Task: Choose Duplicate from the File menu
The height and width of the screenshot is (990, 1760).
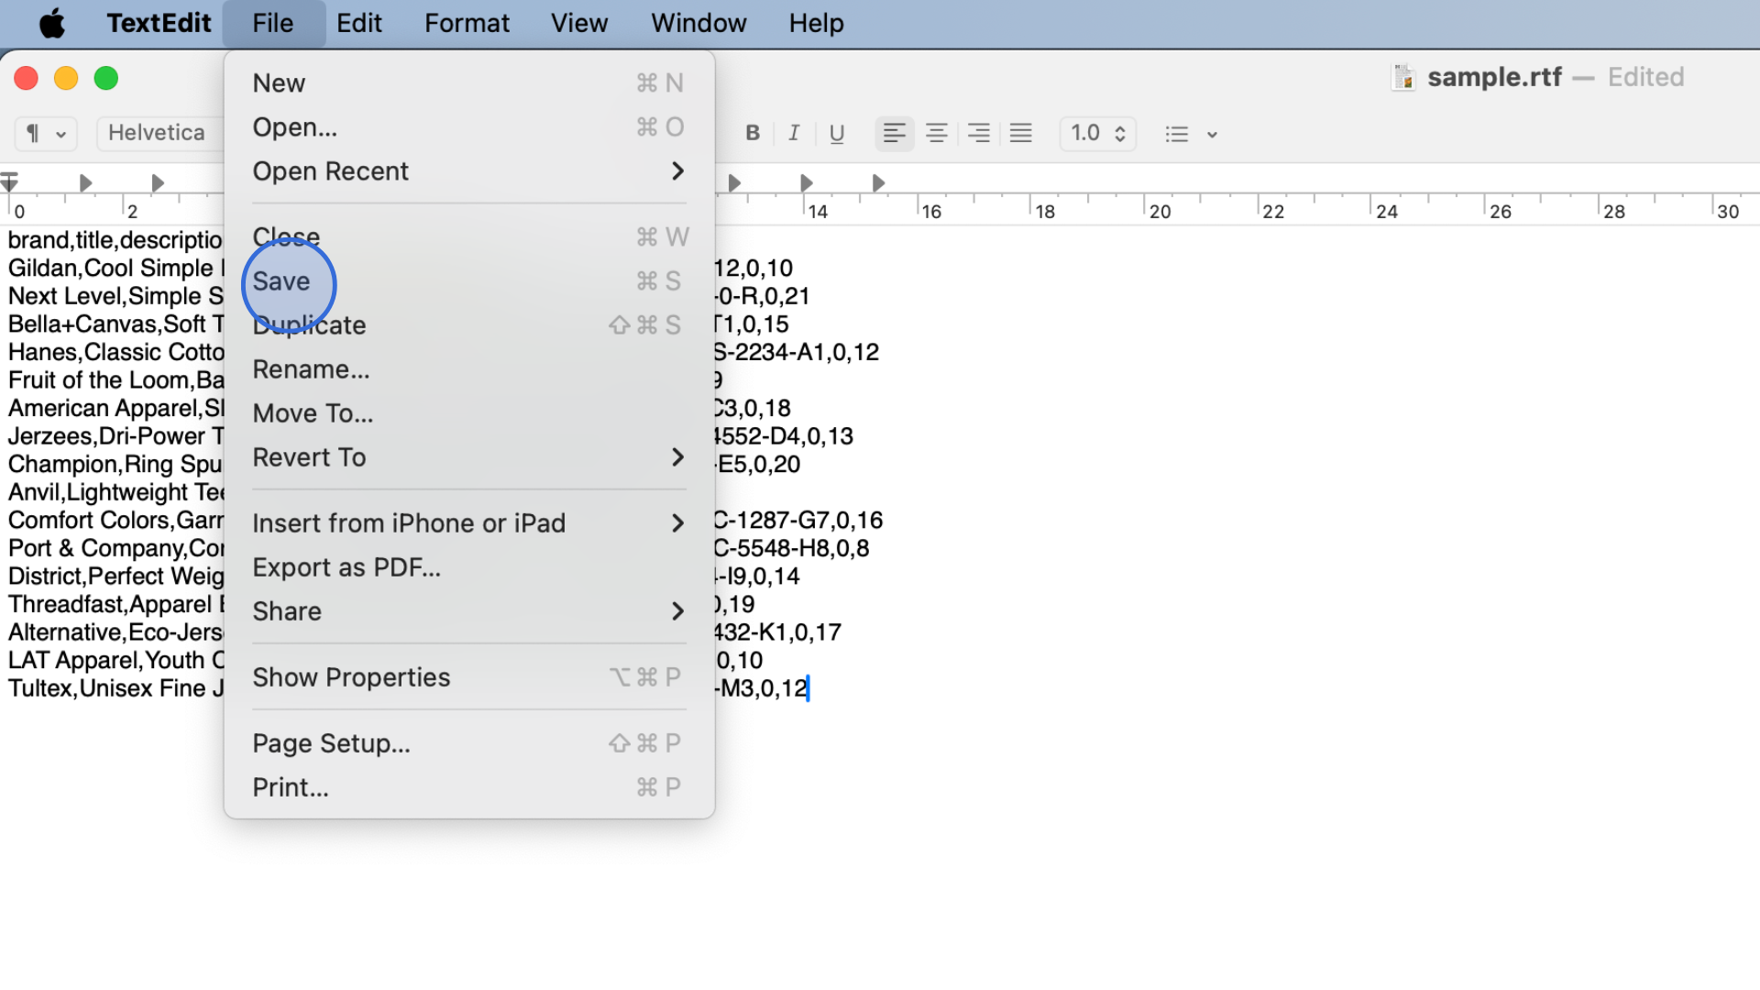Action: (468, 325)
